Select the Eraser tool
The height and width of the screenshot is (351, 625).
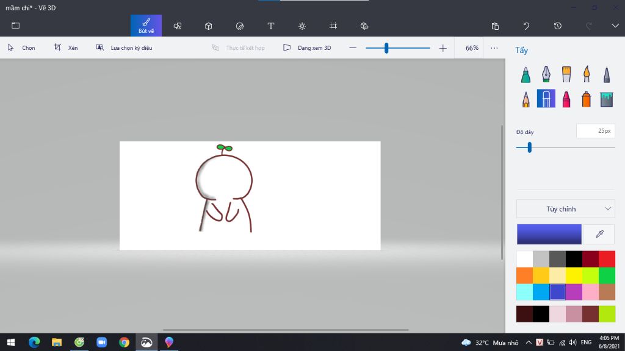pos(546,98)
